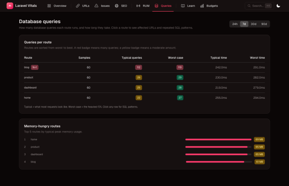This screenshot has width=289, height=186.
Task: Select the 24h time range
Action: point(235,24)
